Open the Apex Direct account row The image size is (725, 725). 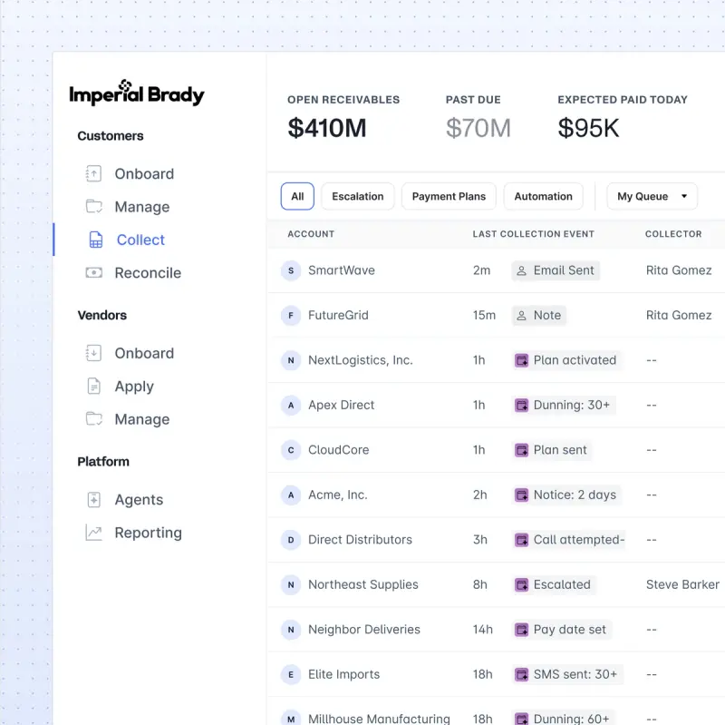pyautogui.click(x=496, y=405)
